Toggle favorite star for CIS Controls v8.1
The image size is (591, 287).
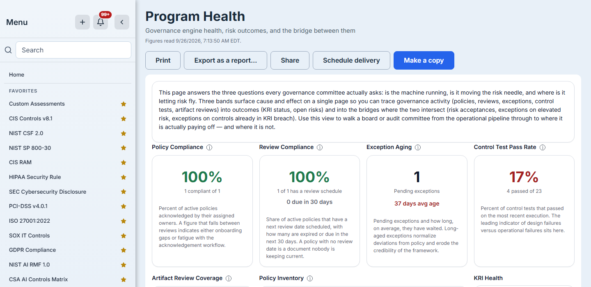point(124,119)
